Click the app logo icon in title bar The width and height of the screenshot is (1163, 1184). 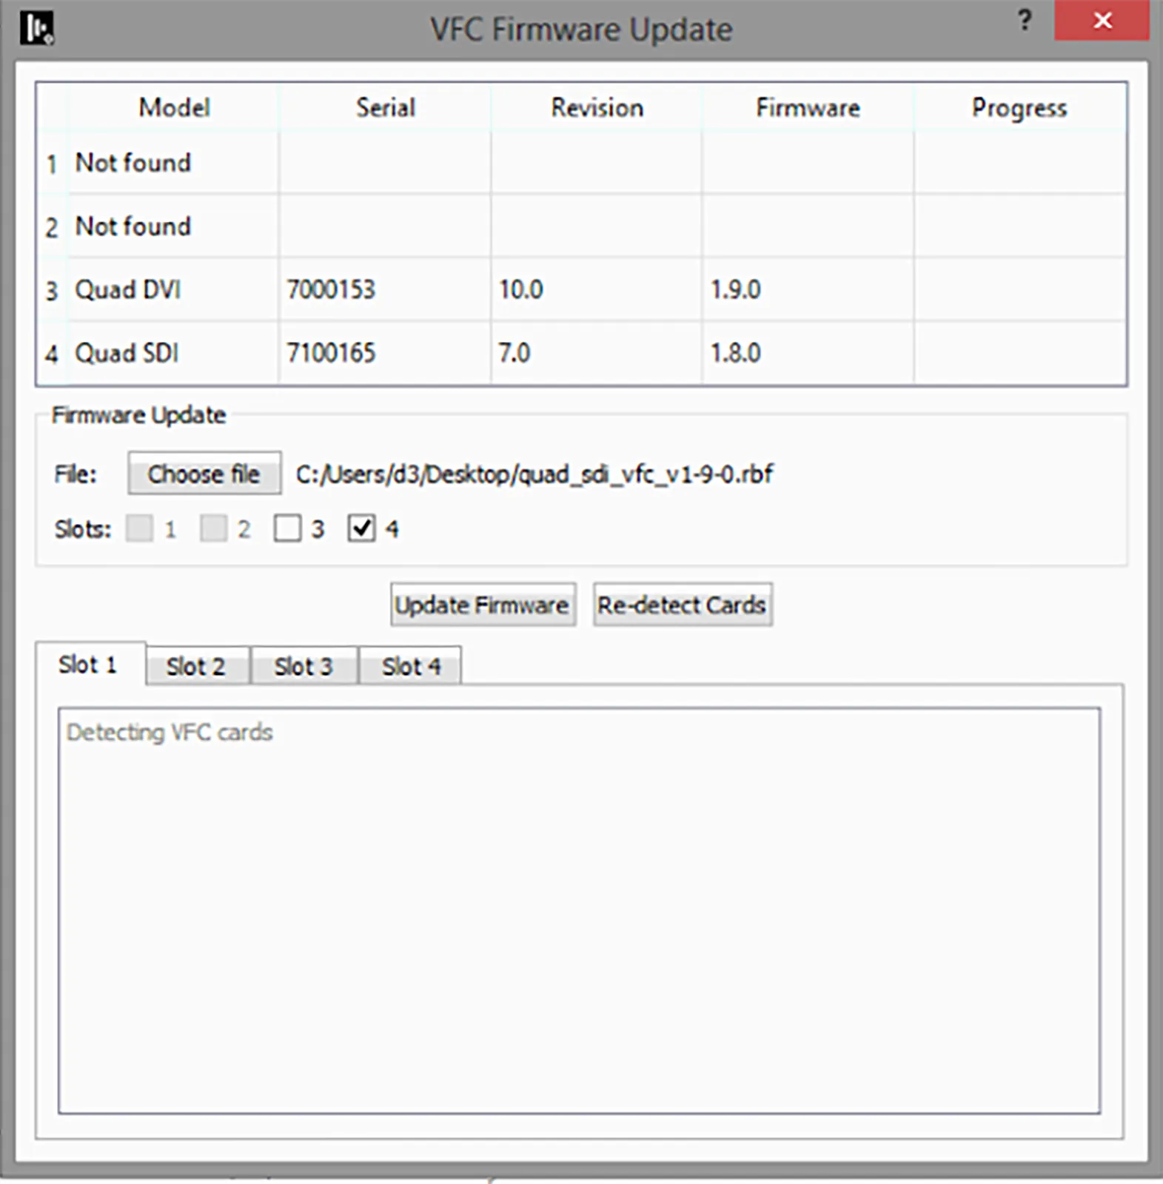[x=36, y=28]
